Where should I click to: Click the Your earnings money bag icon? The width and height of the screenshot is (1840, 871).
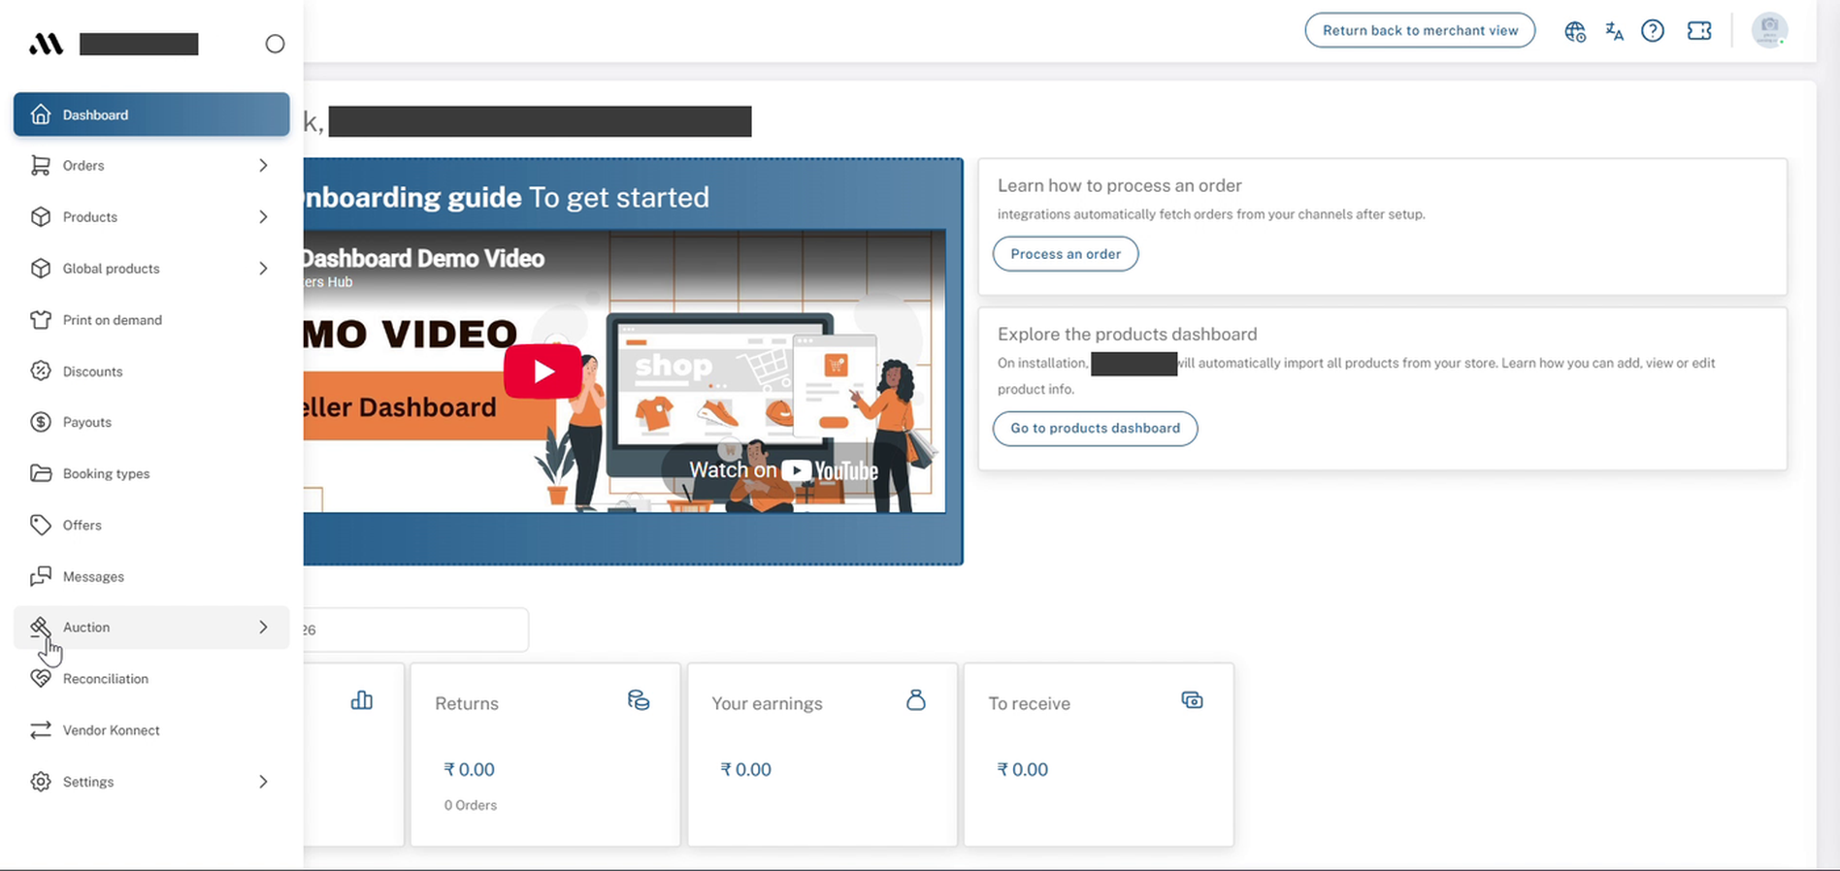pyautogui.click(x=915, y=700)
